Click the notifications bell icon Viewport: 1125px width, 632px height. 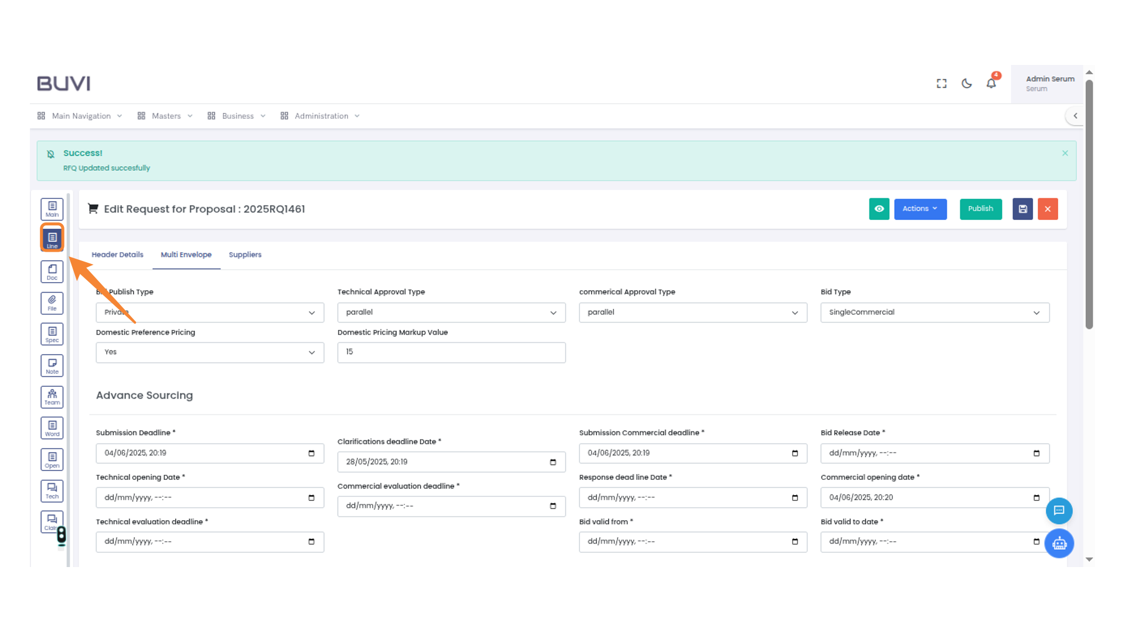(x=991, y=84)
